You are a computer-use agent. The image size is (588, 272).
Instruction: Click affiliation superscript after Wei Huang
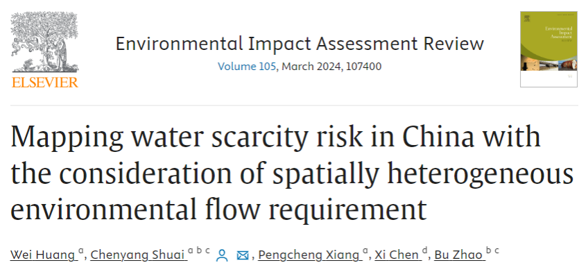click(x=80, y=251)
